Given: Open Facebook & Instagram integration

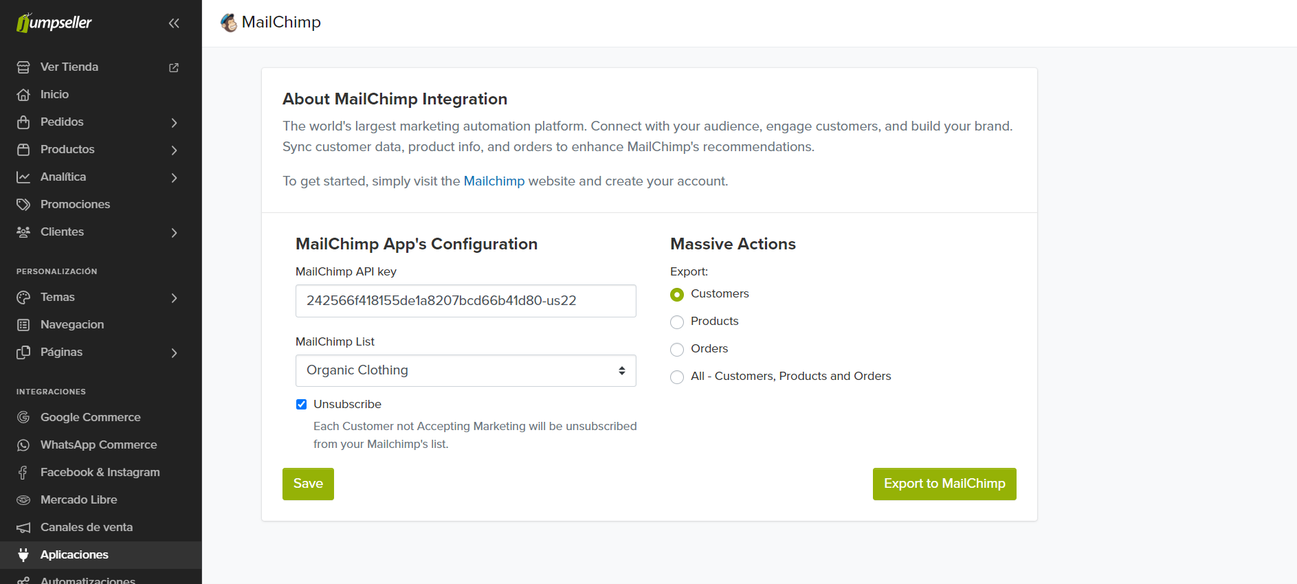Looking at the screenshot, I should coord(100,472).
